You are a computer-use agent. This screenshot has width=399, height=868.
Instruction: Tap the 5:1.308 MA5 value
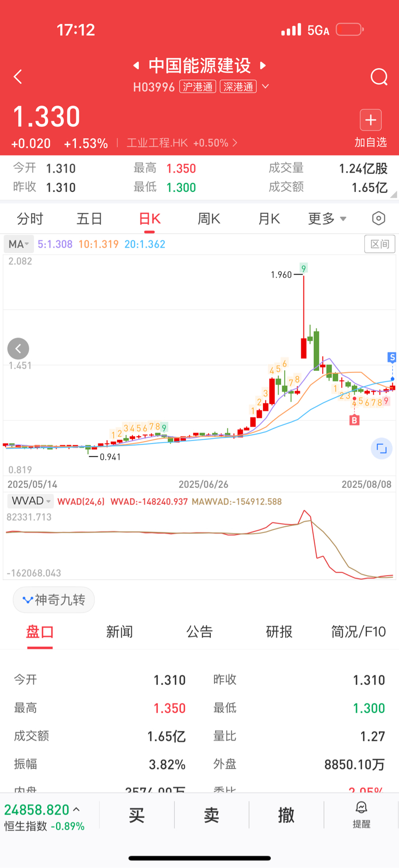click(55, 244)
